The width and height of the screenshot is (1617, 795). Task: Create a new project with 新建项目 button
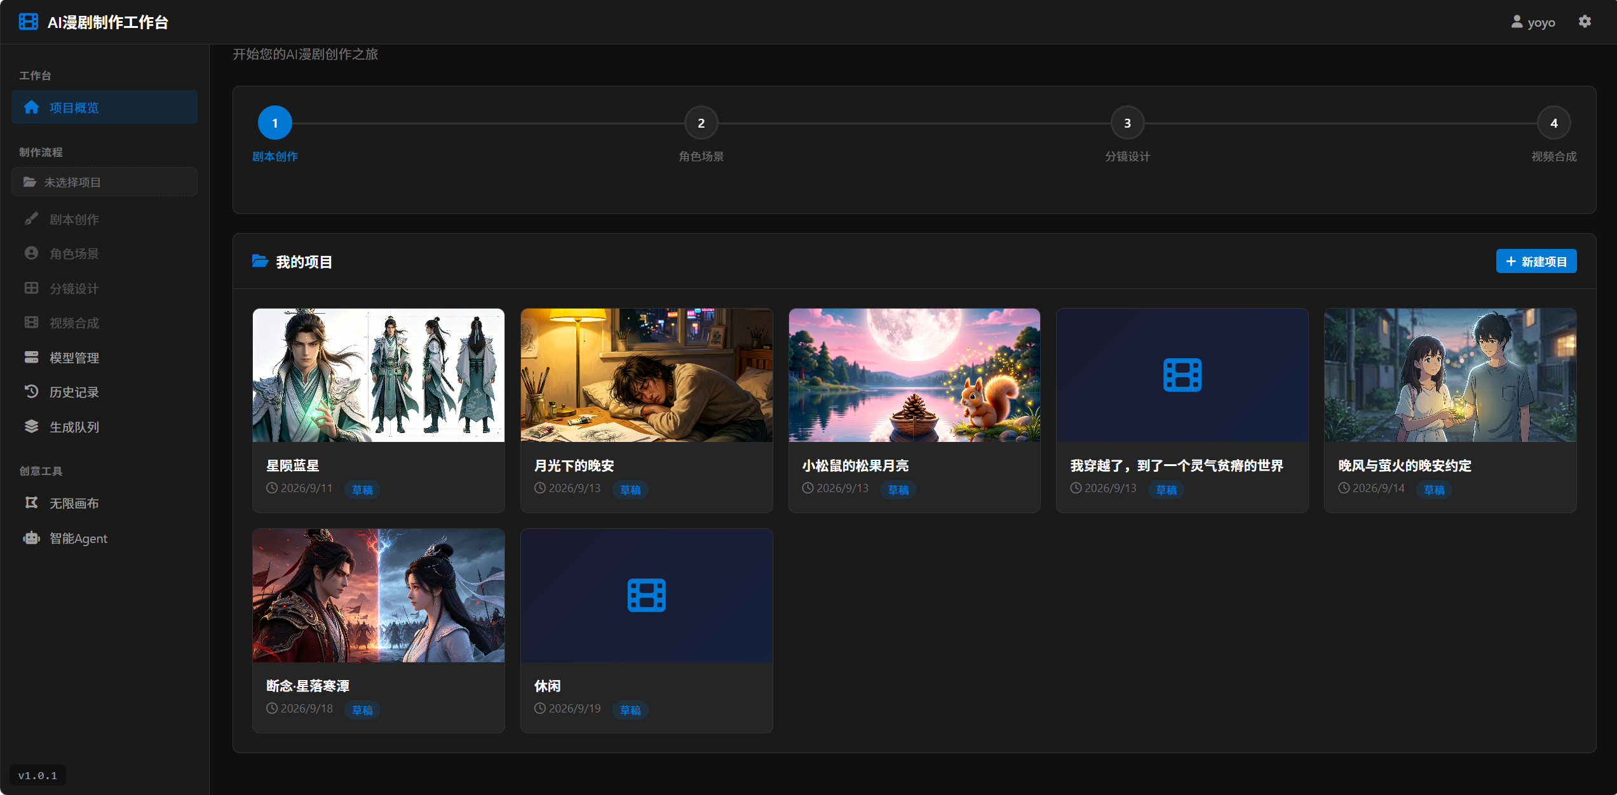1536,262
